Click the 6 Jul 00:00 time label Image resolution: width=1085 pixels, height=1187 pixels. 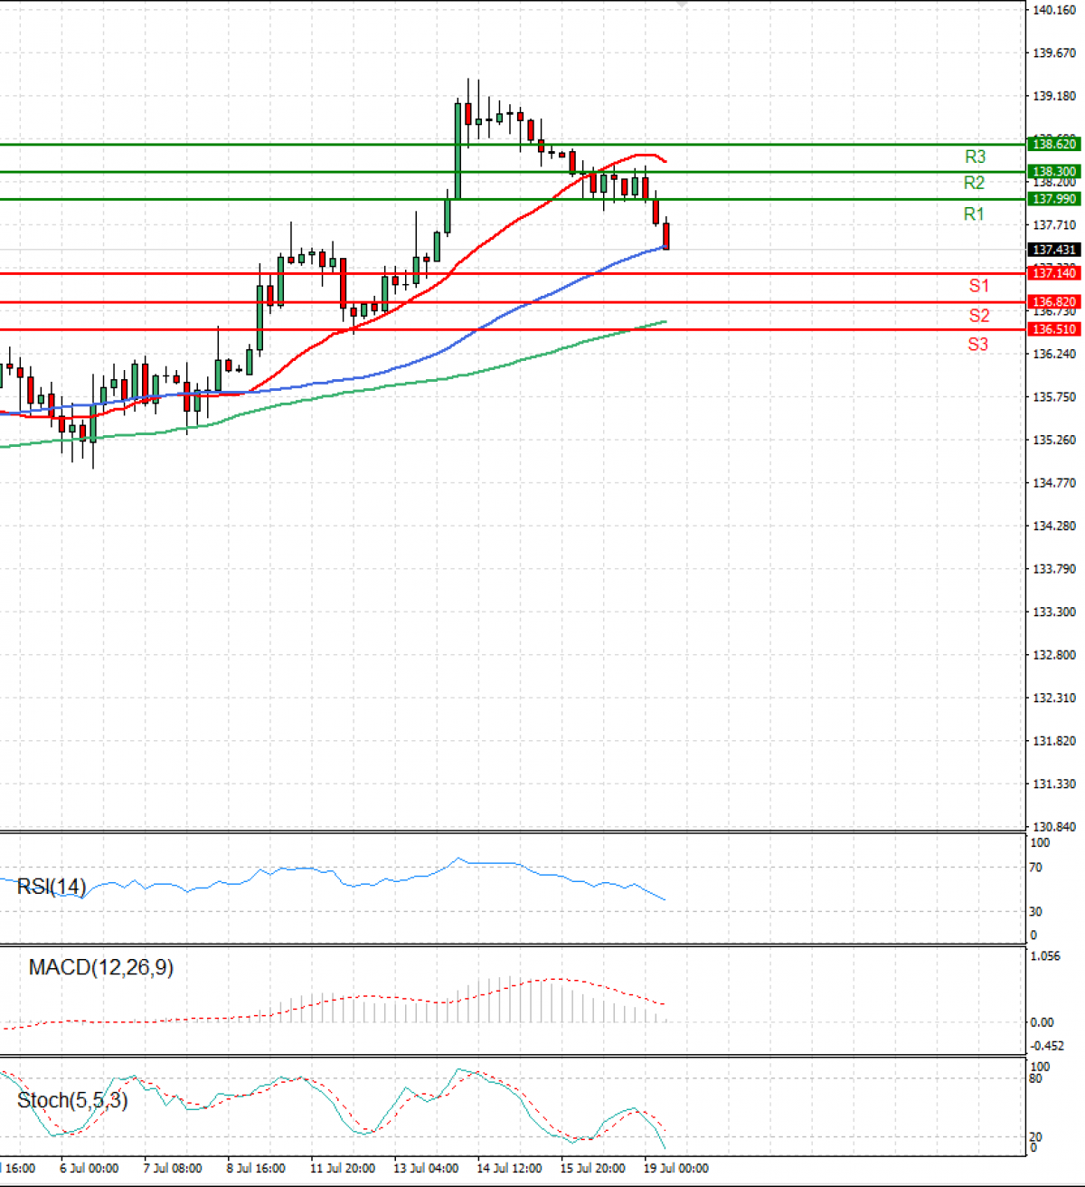[x=89, y=1168]
